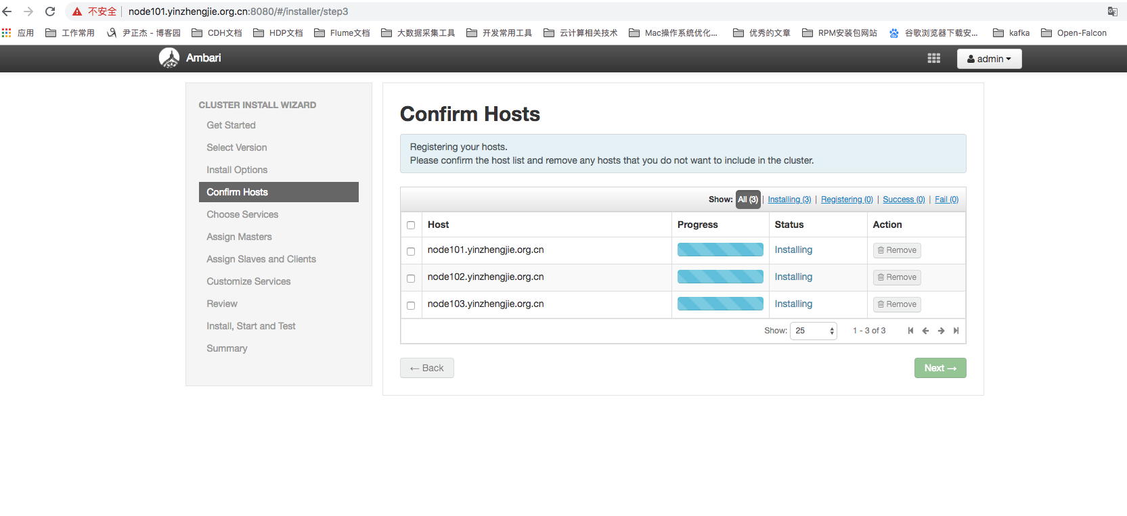Open the Apps grid bookmark icon

[x=7, y=32]
